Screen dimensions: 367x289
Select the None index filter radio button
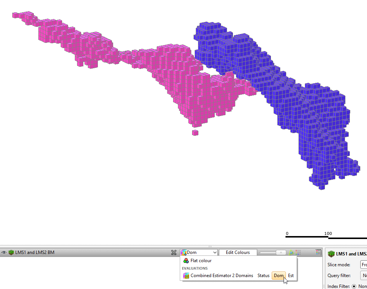point(354,286)
